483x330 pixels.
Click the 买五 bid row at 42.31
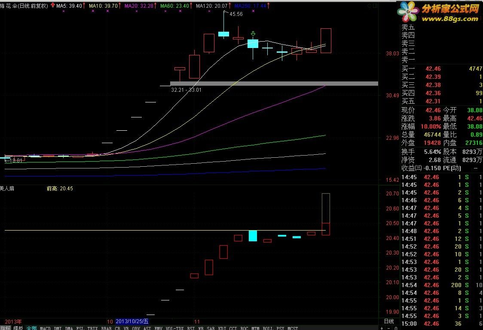[x=442, y=101]
